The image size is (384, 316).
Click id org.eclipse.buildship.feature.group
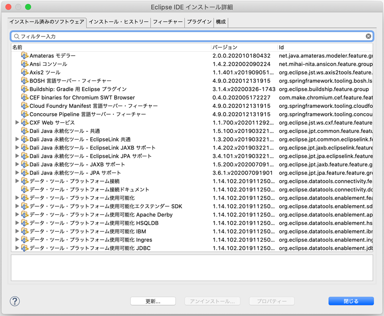point(324,89)
